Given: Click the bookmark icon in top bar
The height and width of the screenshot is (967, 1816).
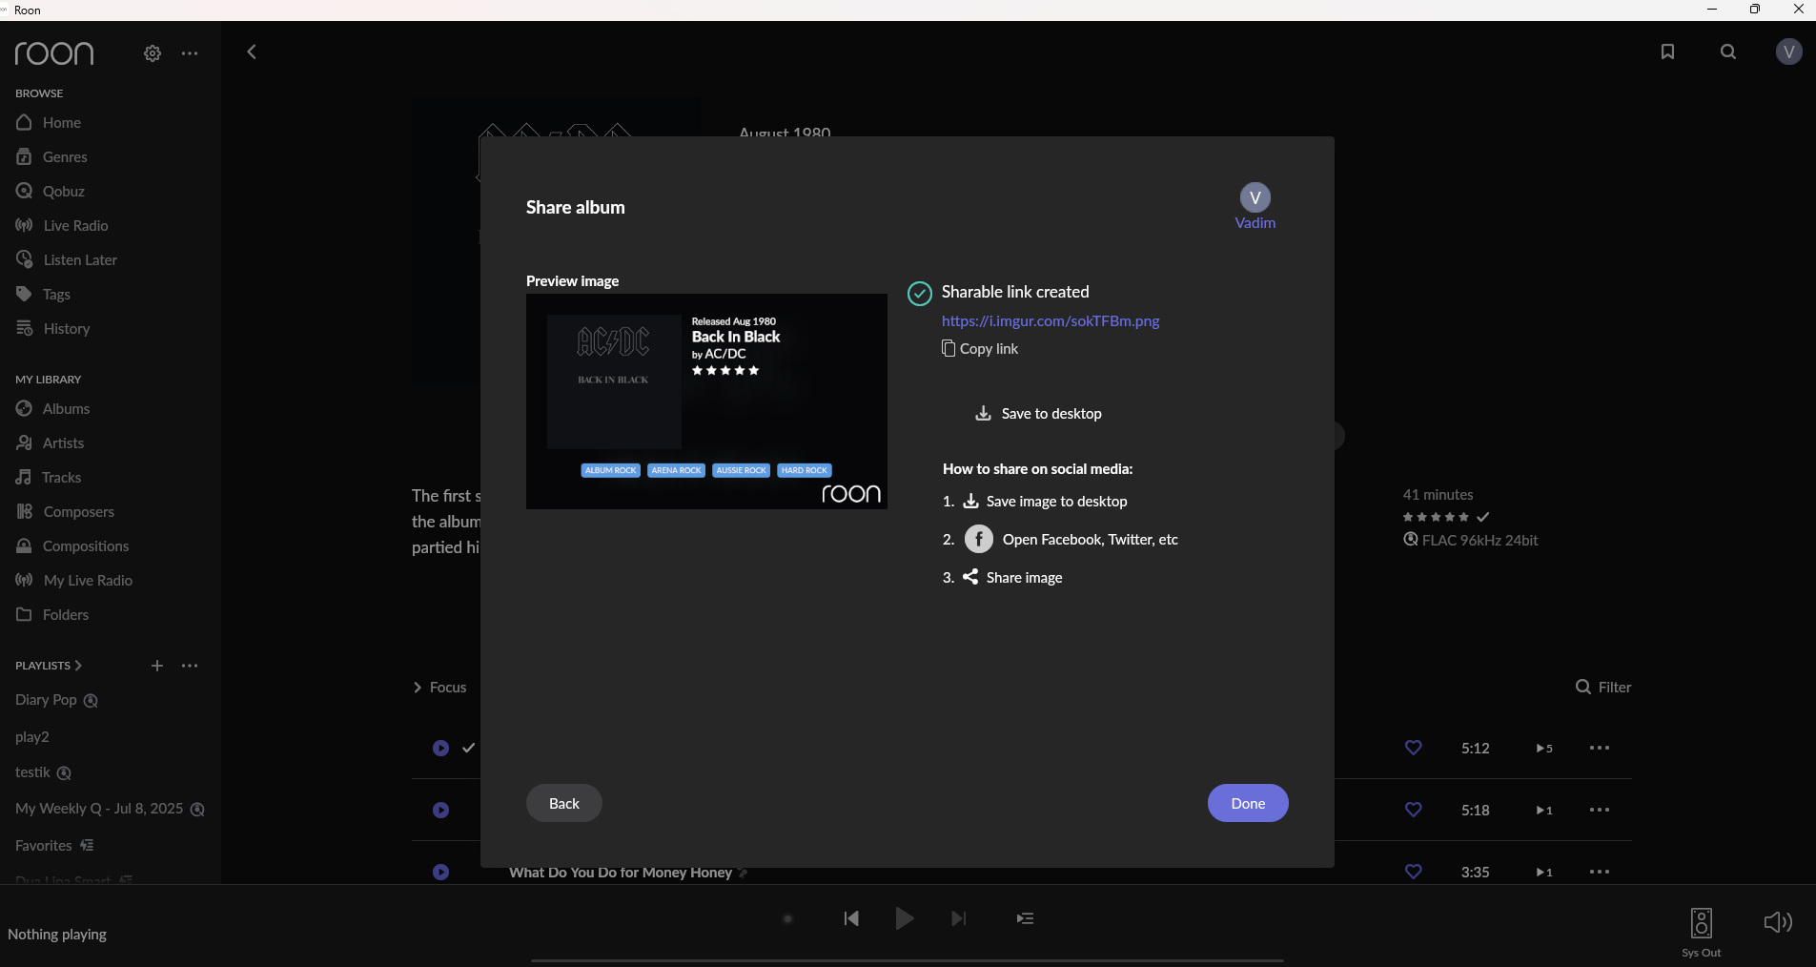Looking at the screenshot, I should tap(1667, 52).
